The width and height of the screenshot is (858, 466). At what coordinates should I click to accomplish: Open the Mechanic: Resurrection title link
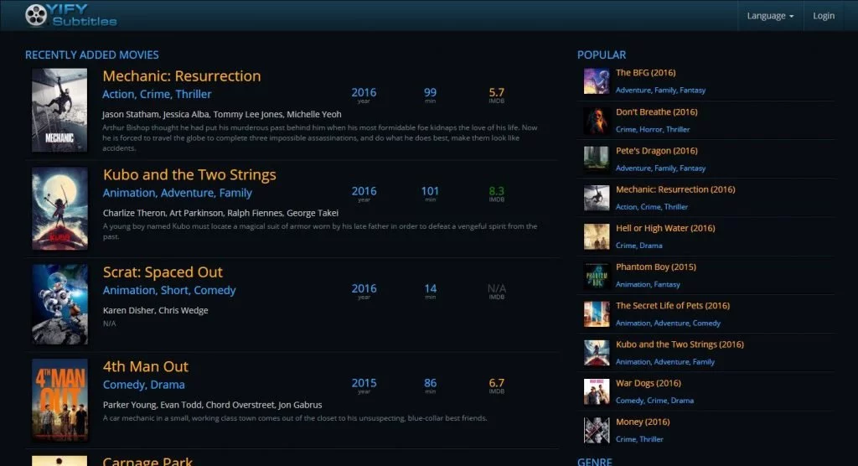182,76
